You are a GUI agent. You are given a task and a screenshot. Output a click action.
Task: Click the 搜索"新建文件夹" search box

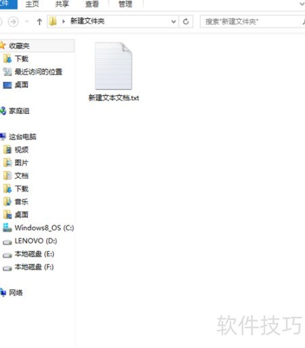click(253, 22)
